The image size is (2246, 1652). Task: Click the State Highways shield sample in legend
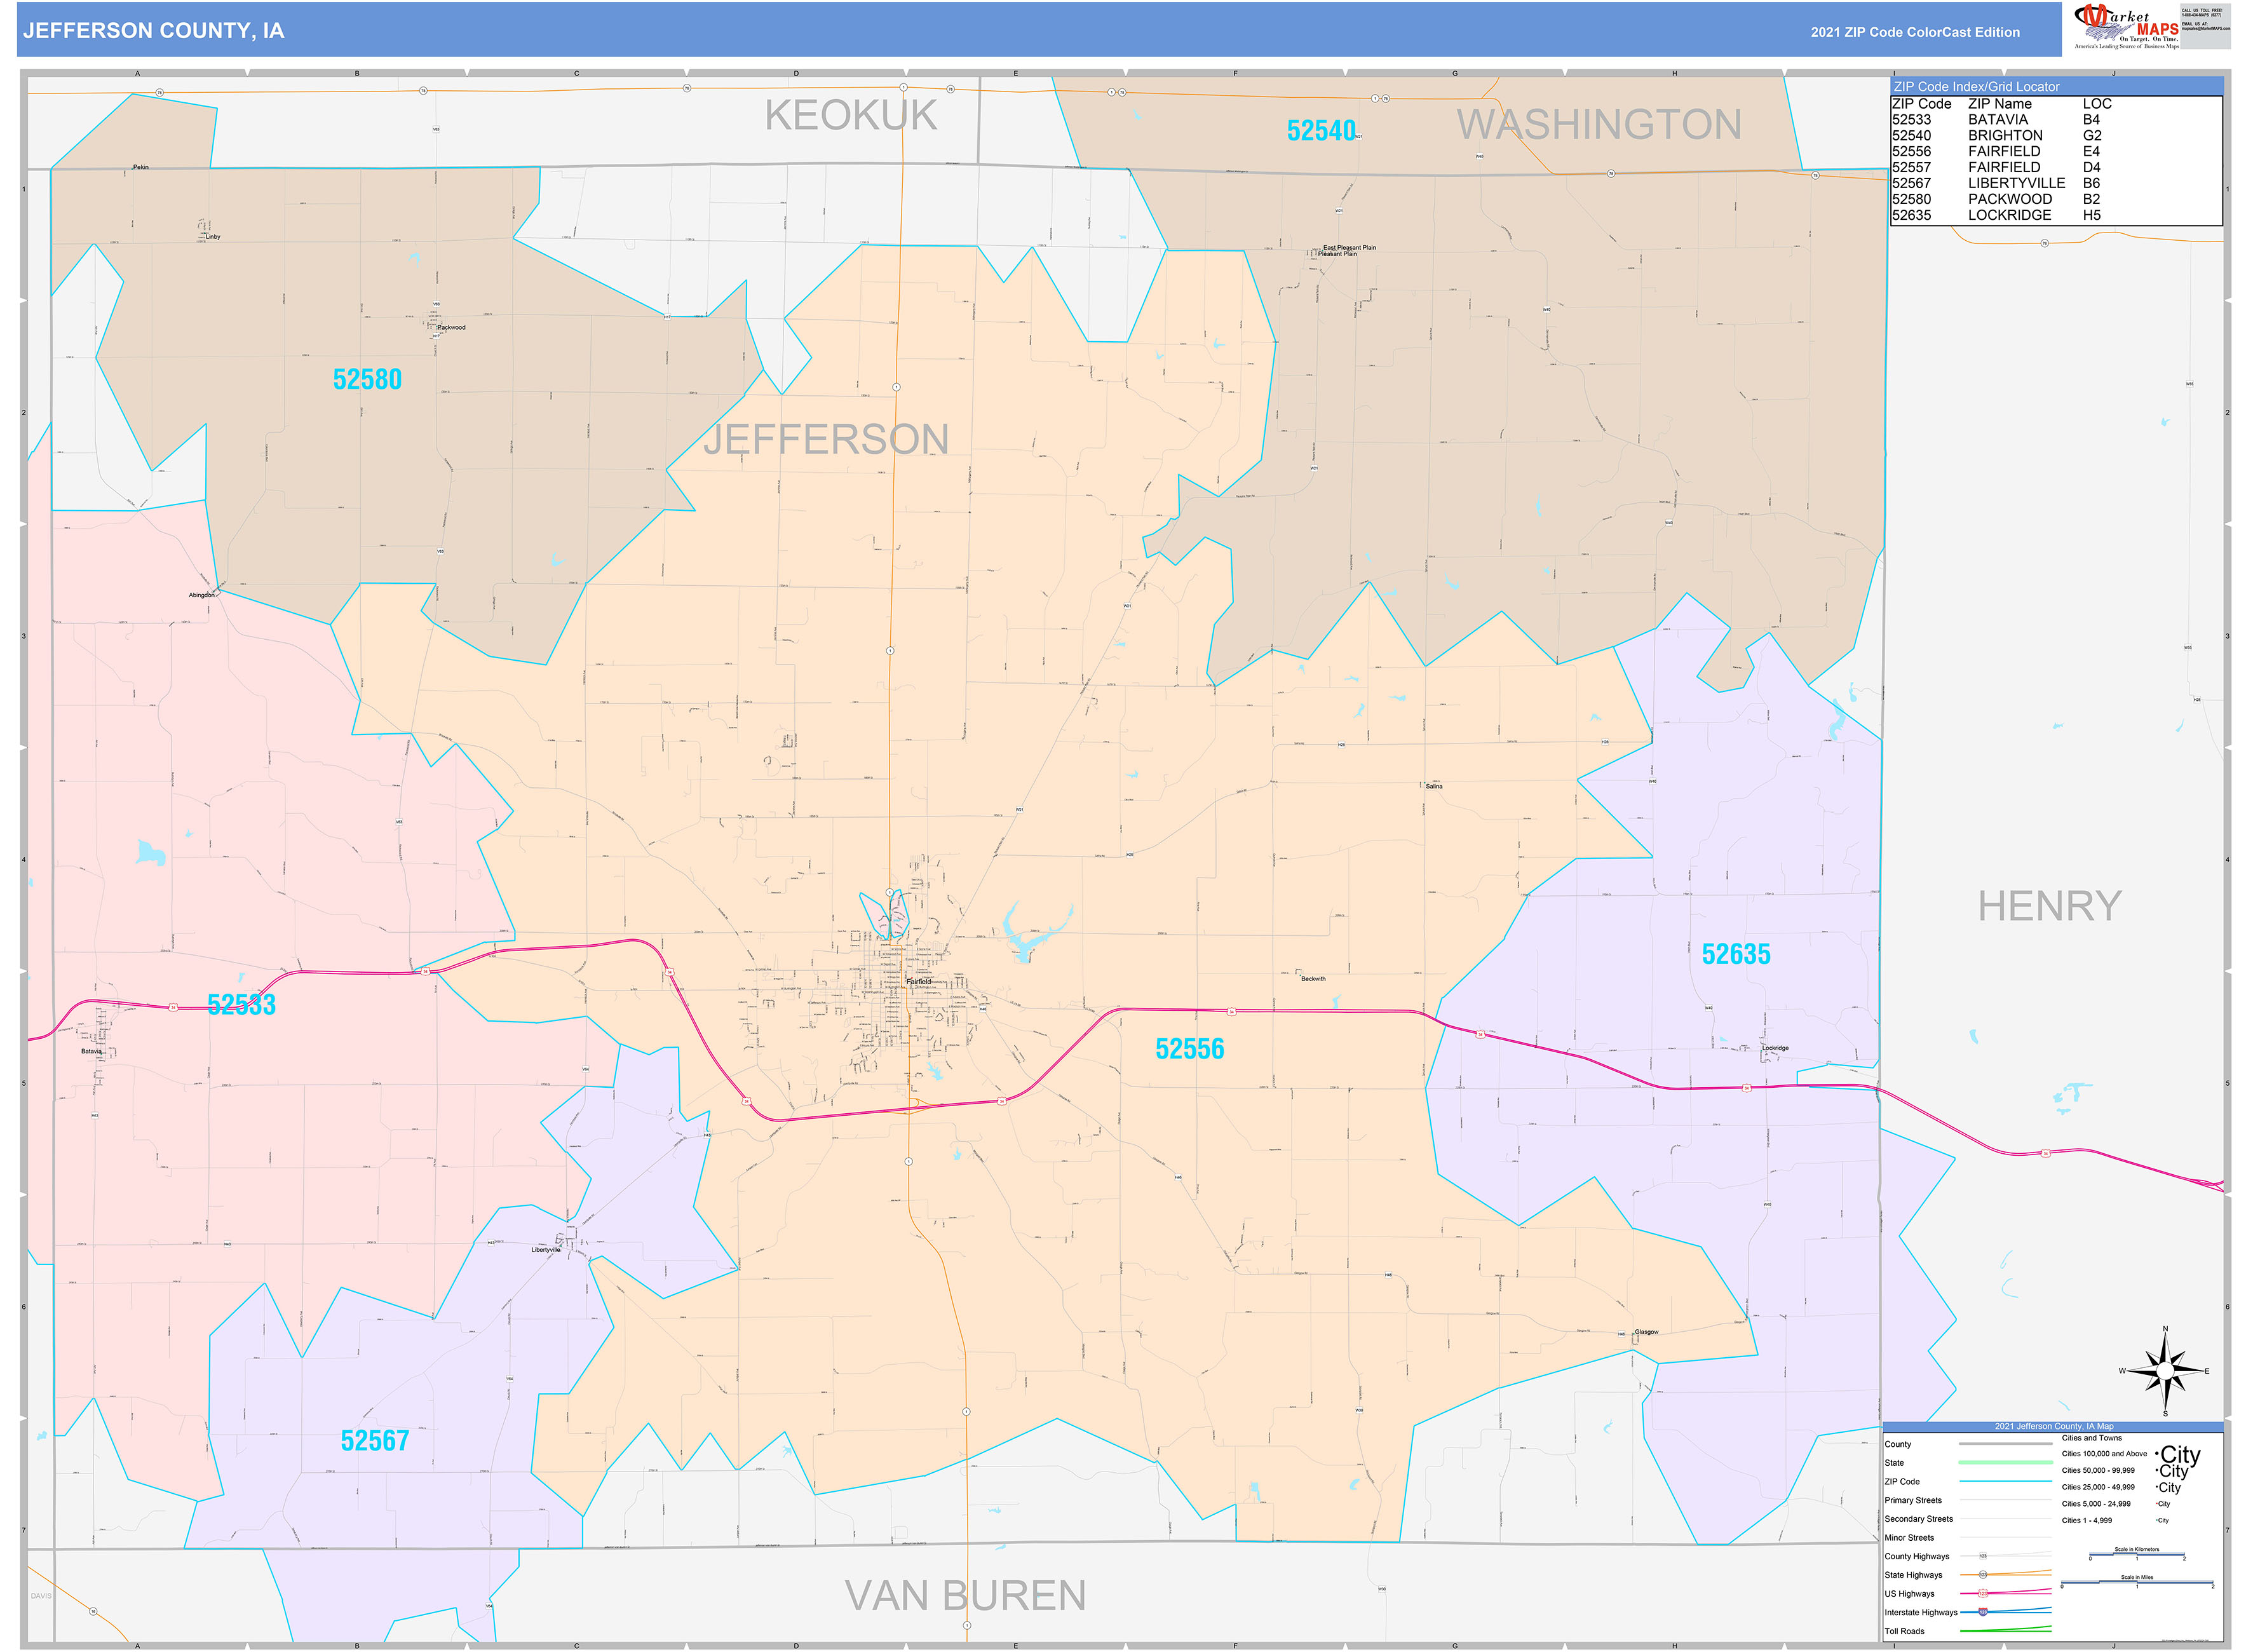(1983, 1575)
